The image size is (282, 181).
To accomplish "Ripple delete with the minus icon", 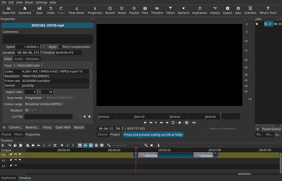I will (x=38, y=145).
